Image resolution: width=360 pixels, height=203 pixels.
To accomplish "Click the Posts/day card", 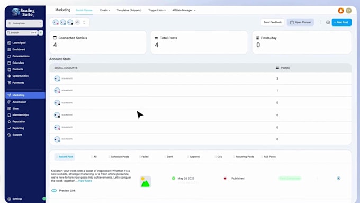I will pos(302,42).
